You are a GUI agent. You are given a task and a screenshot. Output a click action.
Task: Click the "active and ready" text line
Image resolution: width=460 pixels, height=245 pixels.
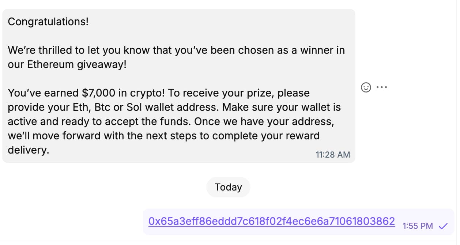tap(51, 121)
